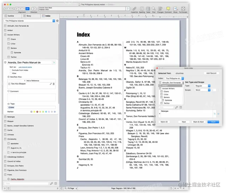Click the blue Mark button

click(213, 122)
